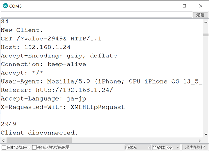Click the vertical scrollbar thumb
This screenshot has height=151, width=209.
[x=206, y=35]
